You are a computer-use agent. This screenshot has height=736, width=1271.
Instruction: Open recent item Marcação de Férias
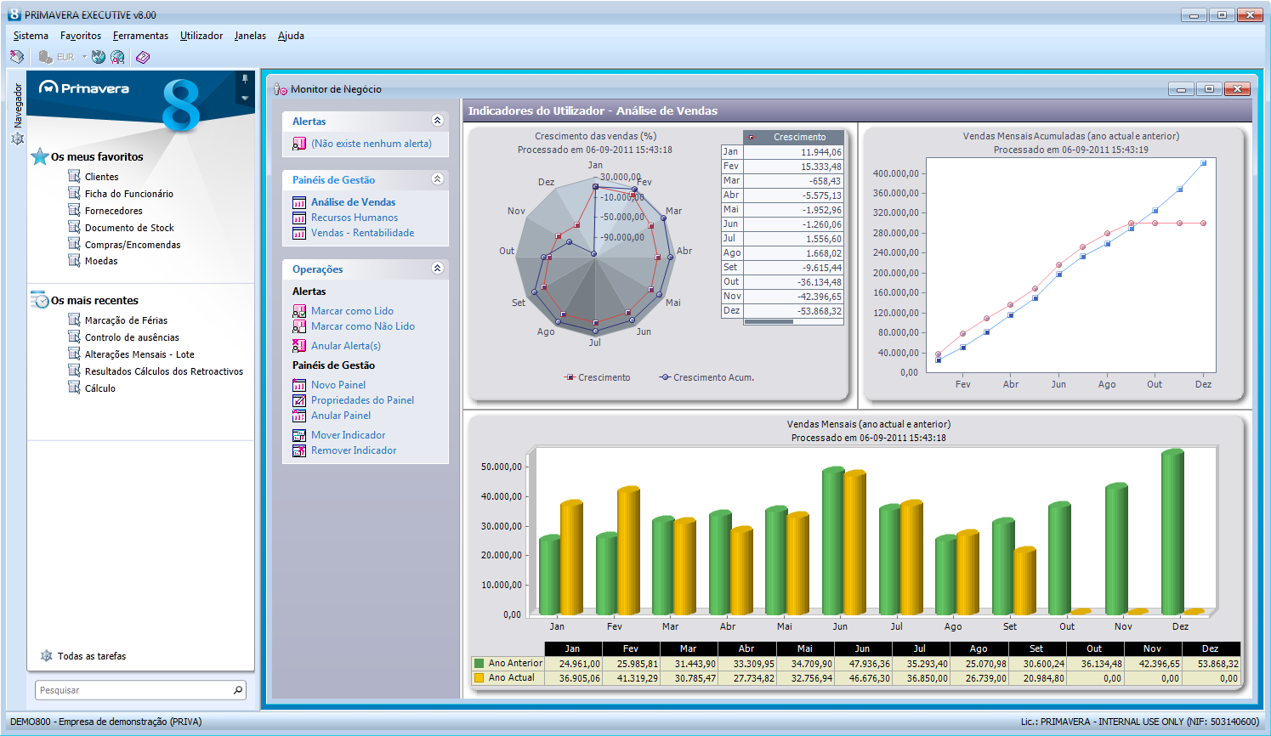click(126, 320)
